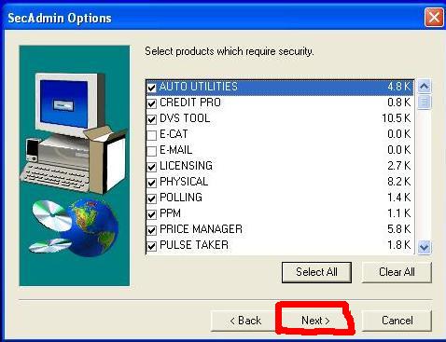Click the 5.8 K size value
The width and height of the screenshot is (446, 342).
(398, 229)
